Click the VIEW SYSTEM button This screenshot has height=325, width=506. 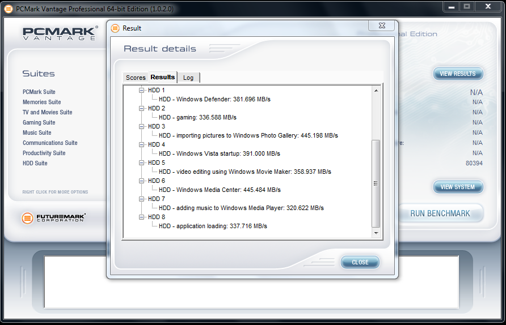click(458, 187)
